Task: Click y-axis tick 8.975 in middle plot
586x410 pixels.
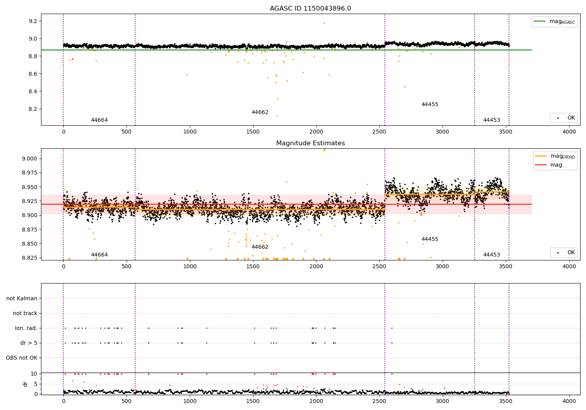Action: 30,173
